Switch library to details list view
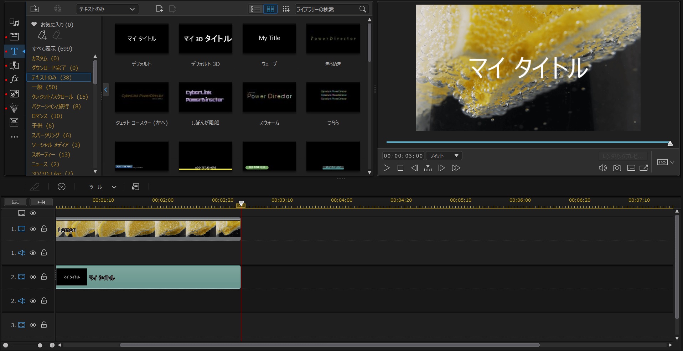 pyautogui.click(x=255, y=9)
